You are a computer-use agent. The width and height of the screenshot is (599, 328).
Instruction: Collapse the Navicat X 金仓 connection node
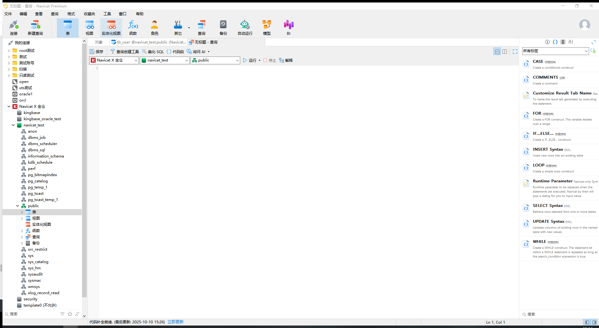[9, 107]
